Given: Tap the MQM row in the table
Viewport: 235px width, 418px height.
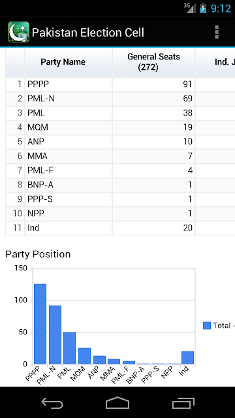Looking at the screenshot, I should tap(120, 128).
